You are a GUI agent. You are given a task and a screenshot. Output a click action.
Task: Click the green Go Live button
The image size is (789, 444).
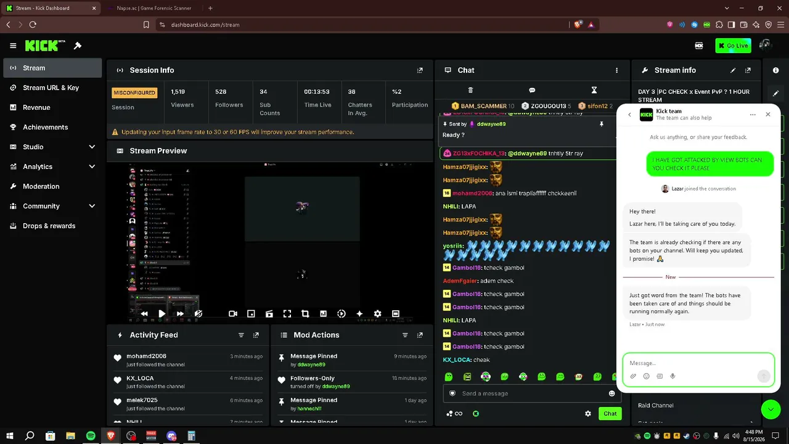click(733, 46)
